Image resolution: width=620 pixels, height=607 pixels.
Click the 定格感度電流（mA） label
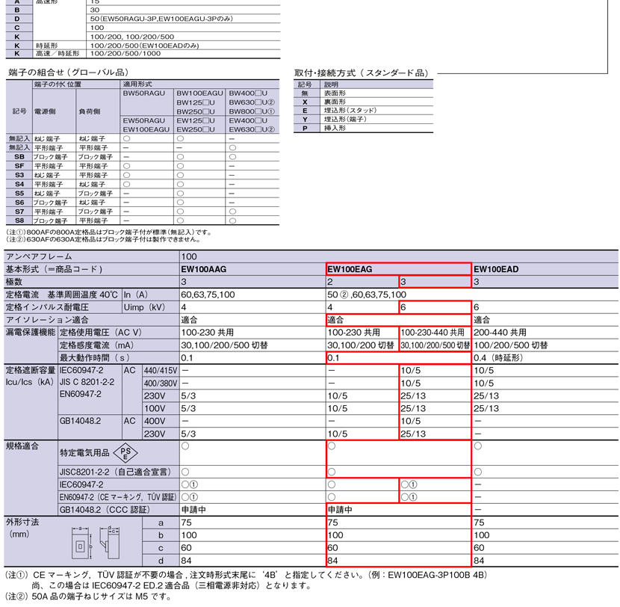click(x=96, y=345)
